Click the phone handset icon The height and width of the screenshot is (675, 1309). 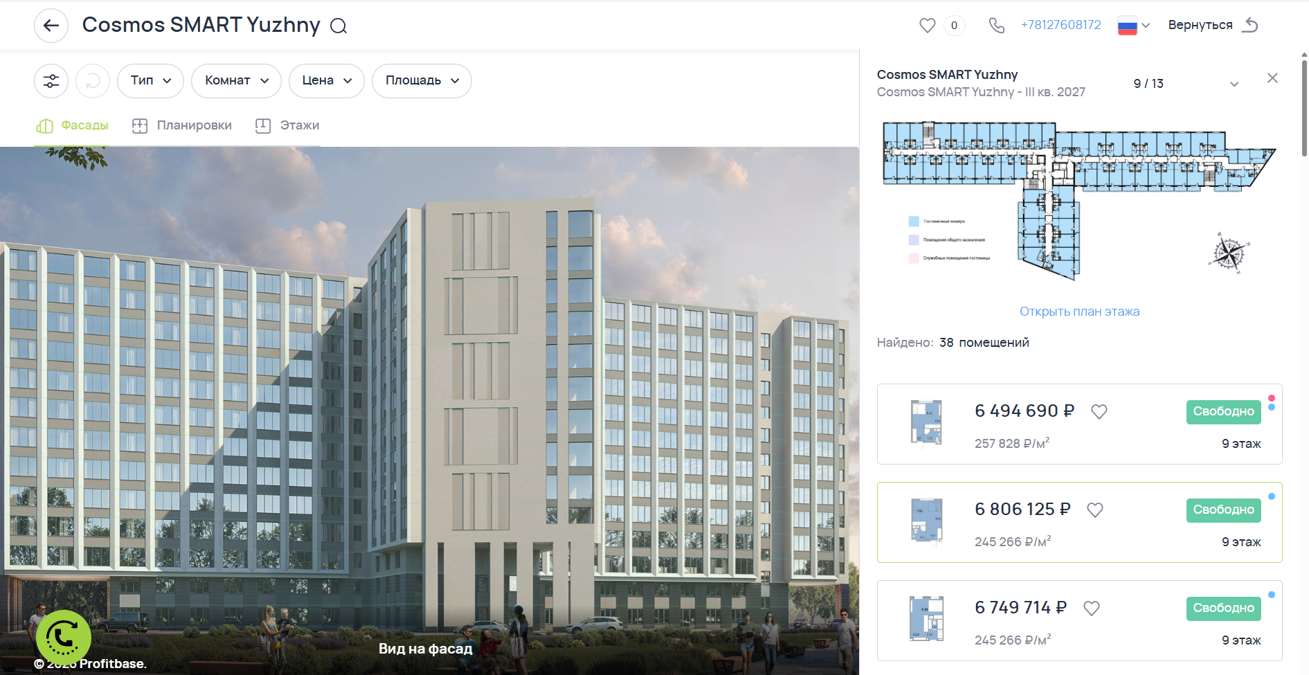(996, 26)
